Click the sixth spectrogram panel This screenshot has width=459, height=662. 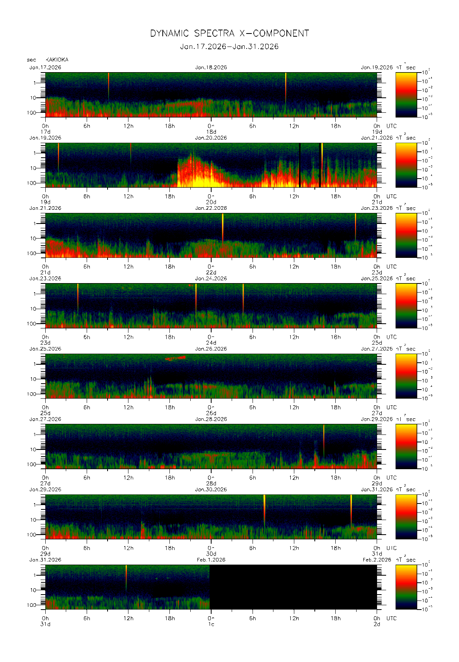[211, 446]
